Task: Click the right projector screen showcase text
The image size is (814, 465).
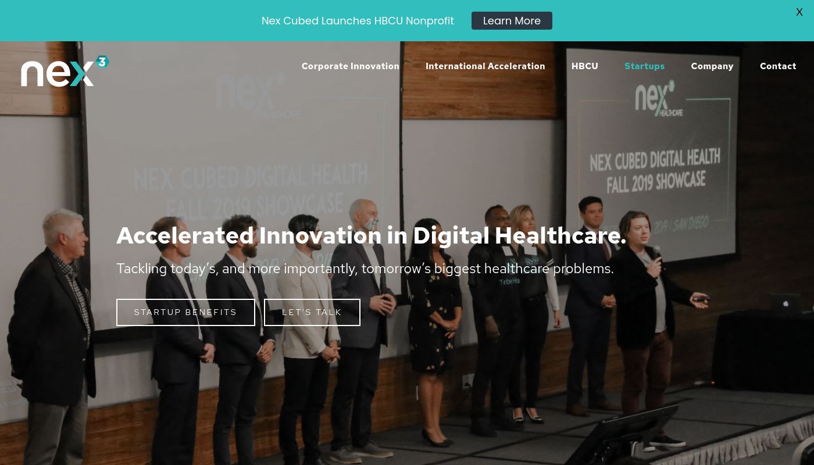Action: 655,170
